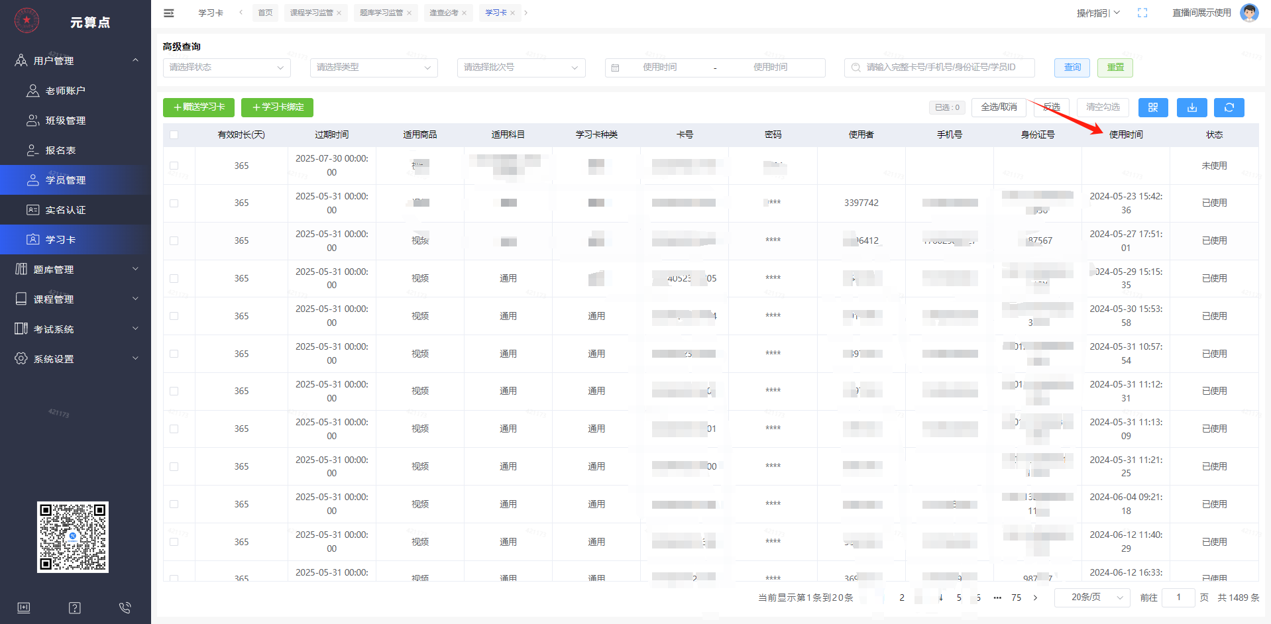Click the 清空勾选 button

[x=1103, y=107]
